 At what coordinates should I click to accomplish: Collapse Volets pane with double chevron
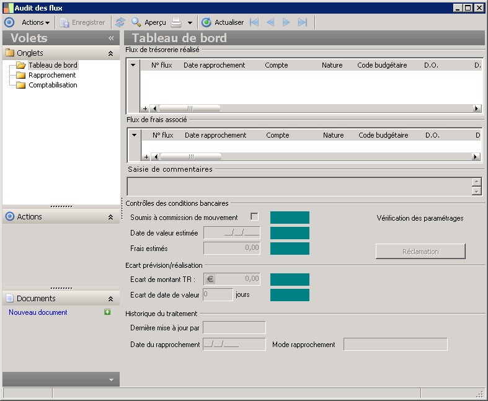pos(111,38)
